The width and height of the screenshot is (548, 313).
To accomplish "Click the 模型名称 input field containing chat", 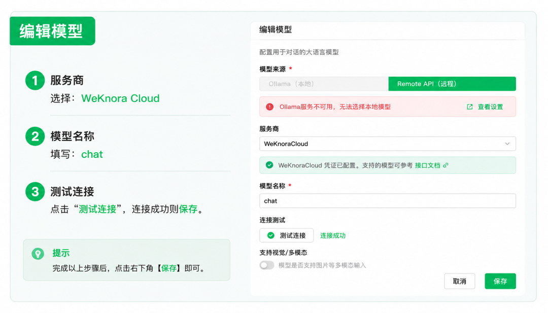I will tap(388, 201).
